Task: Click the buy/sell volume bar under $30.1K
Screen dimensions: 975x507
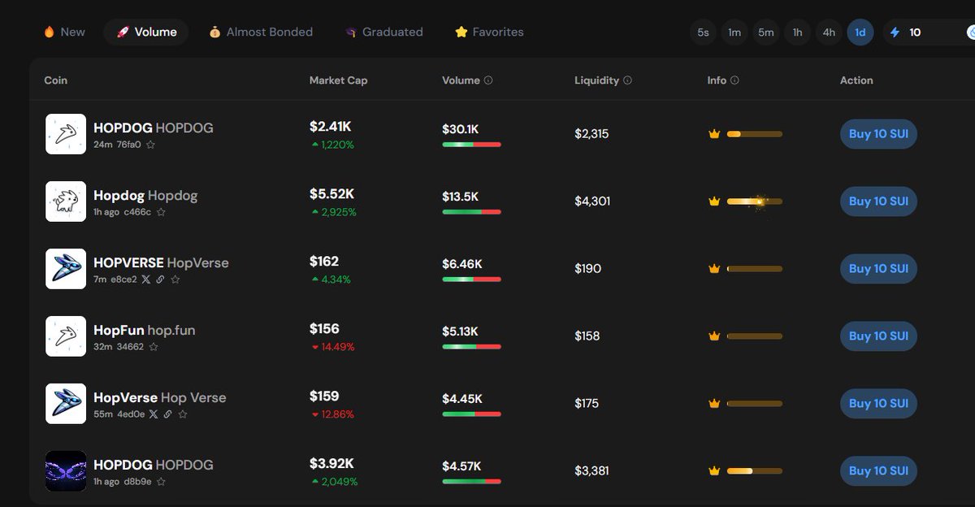Action: click(x=471, y=145)
